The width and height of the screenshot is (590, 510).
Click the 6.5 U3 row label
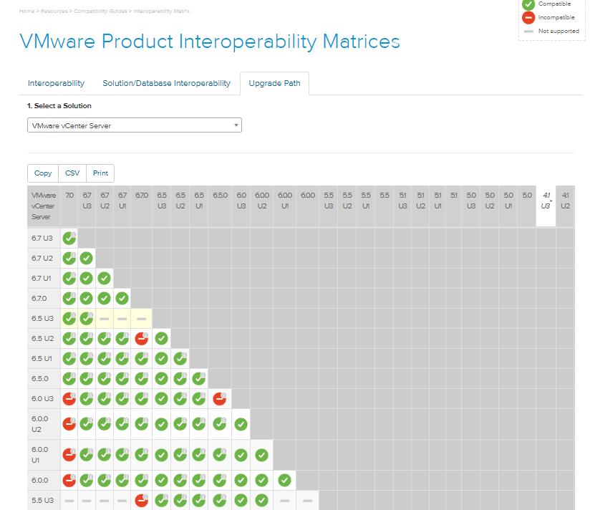[x=44, y=319]
